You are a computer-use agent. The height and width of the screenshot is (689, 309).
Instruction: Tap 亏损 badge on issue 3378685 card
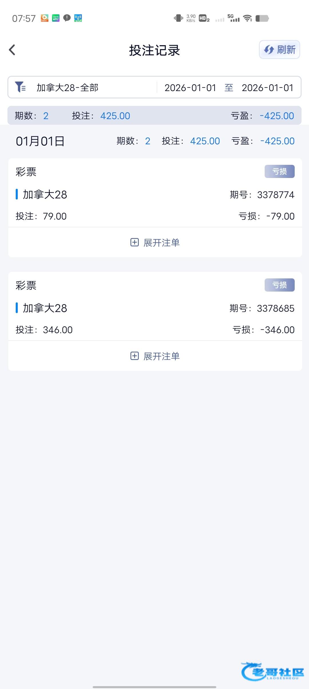click(279, 285)
